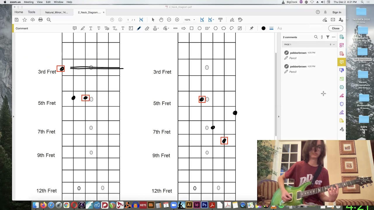Change the line thickness setting
Screen dimensions: 374x210
271,28
